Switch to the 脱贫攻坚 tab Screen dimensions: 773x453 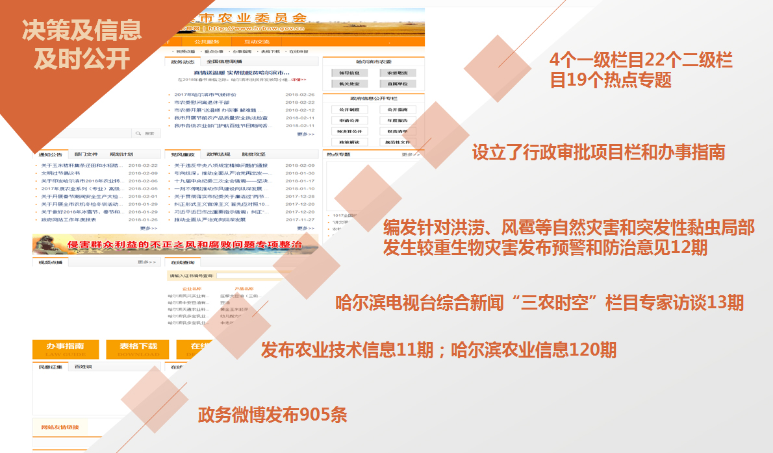tap(253, 154)
